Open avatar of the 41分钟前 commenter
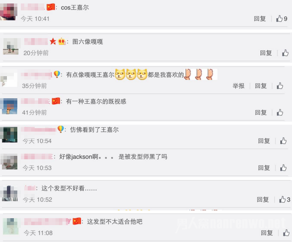The width and height of the screenshot is (292, 242). click(x=10, y=106)
